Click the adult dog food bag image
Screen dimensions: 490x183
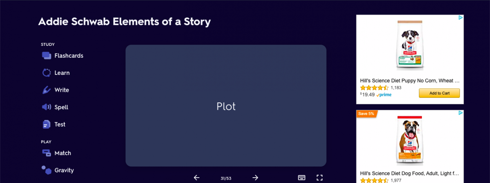click(x=410, y=140)
